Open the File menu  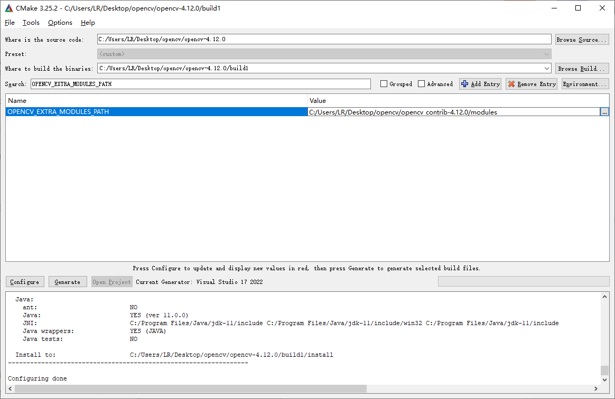coord(10,23)
